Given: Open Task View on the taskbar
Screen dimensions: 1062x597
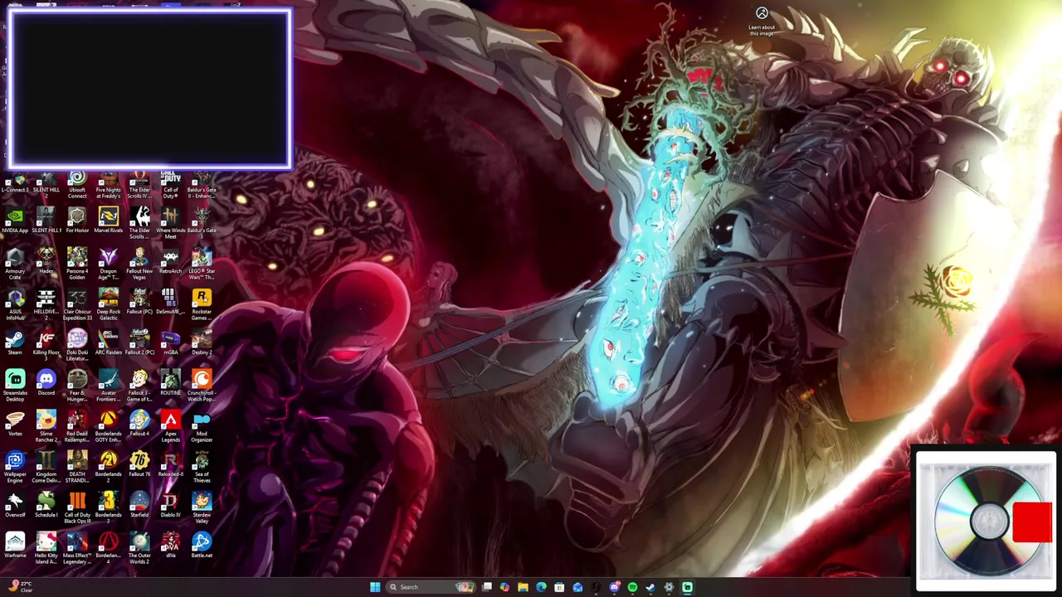Looking at the screenshot, I should (x=487, y=587).
